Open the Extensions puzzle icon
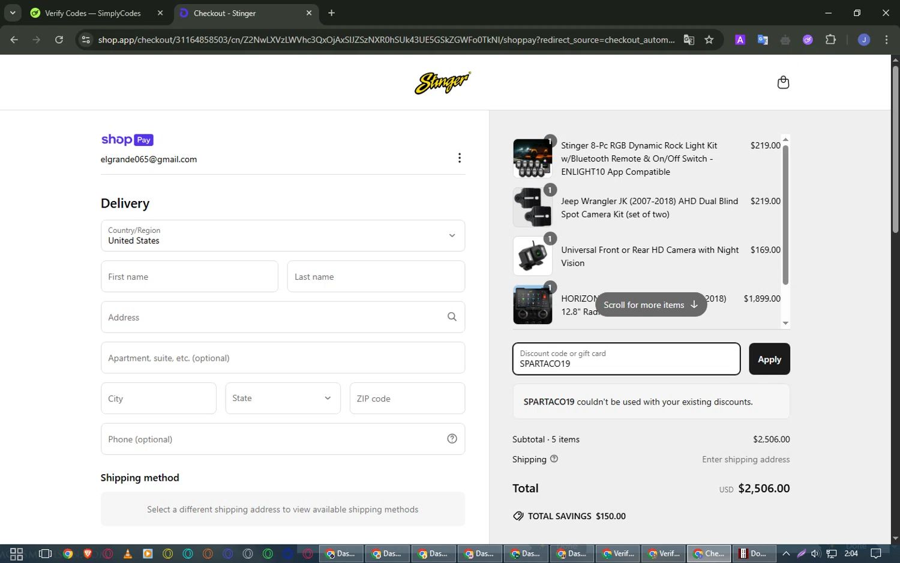This screenshot has width=900, height=563. (x=830, y=40)
